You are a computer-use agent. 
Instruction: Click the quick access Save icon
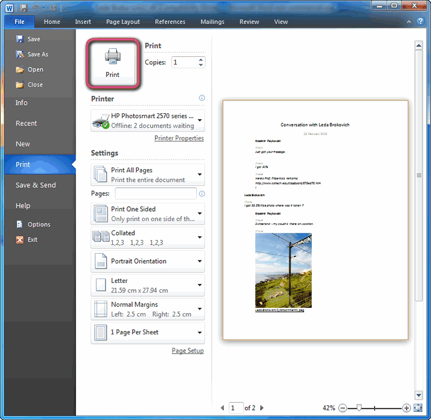coord(24,8)
